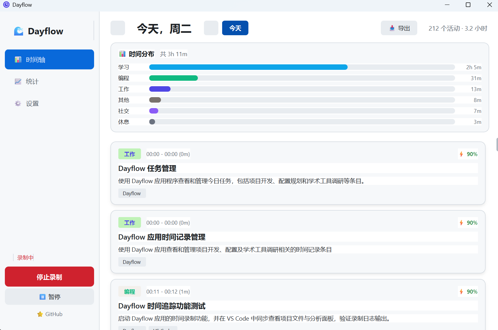Click the 其他 gray-brown progress bar

155,100
